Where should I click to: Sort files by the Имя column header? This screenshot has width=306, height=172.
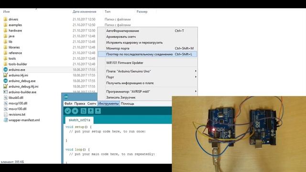coord(6,11)
